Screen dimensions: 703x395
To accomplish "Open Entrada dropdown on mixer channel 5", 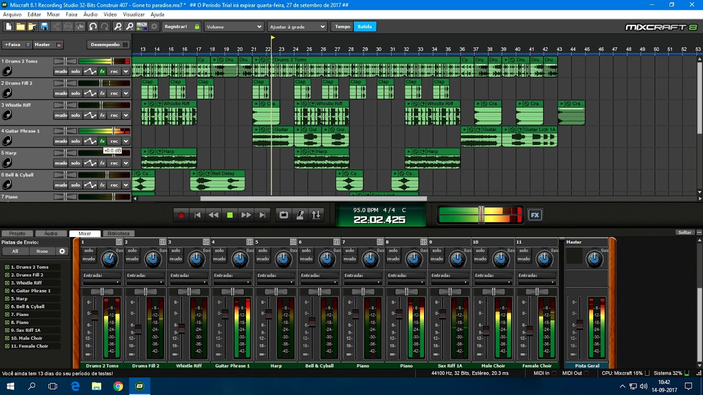I will tap(276, 282).
